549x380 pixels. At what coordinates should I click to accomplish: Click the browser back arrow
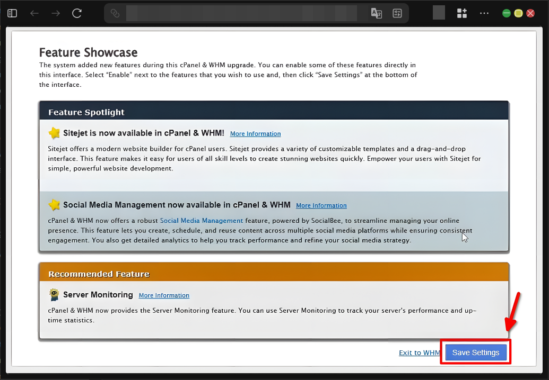[34, 13]
